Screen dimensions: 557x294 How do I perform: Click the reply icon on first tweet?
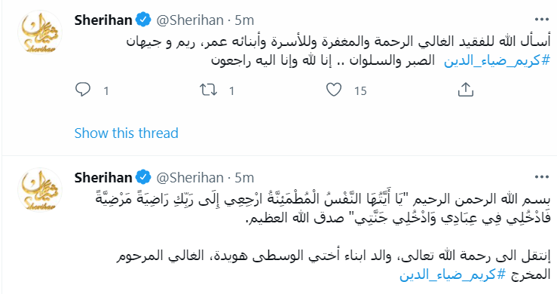83,90
